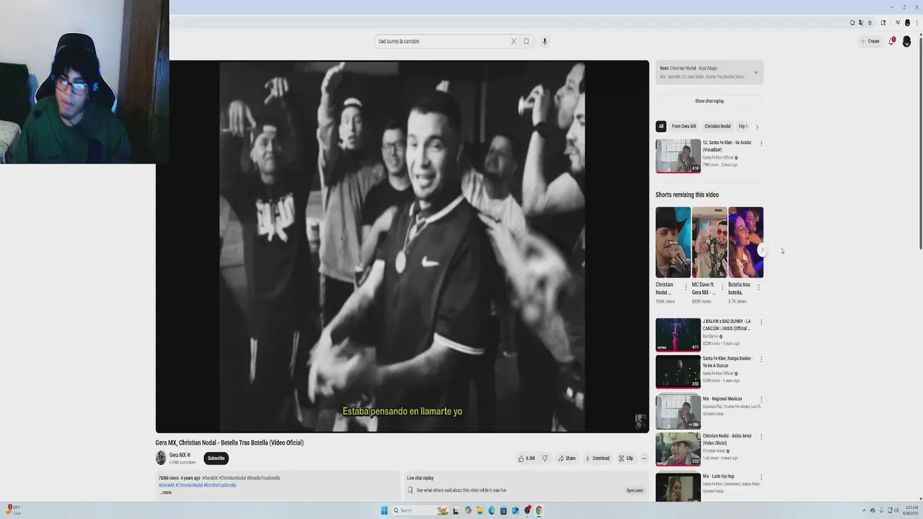The image size is (923, 519).
Task: Click the Create button
Action: [870, 41]
